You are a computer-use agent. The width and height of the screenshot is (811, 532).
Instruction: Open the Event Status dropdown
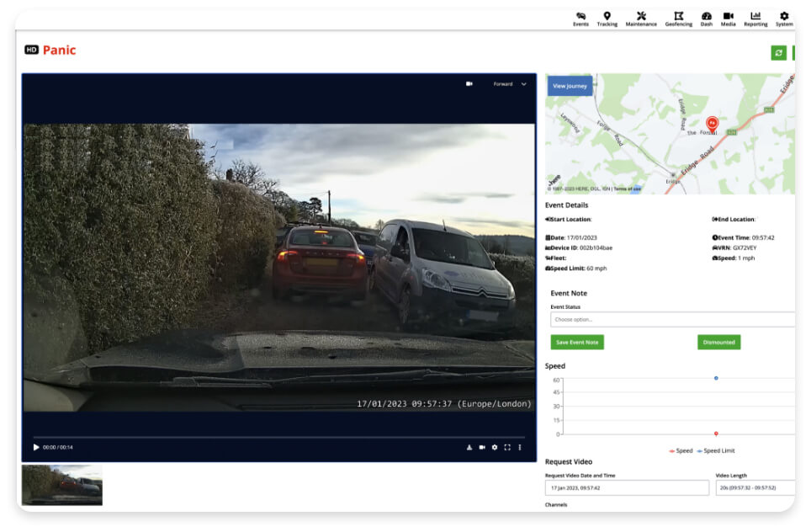coord(672,319)
